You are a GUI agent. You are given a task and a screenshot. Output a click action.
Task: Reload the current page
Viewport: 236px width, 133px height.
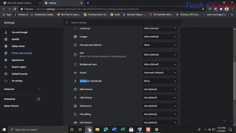(15, 9)
